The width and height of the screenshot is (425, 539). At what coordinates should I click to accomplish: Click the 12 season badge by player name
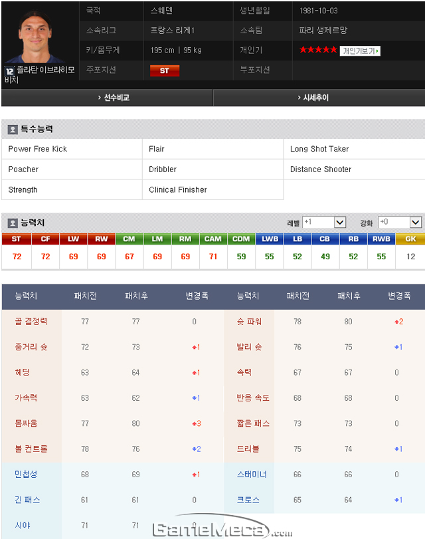tap(9, 71)
